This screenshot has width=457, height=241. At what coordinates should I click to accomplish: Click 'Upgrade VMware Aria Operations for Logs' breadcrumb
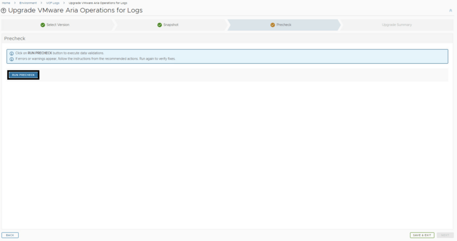98,3
